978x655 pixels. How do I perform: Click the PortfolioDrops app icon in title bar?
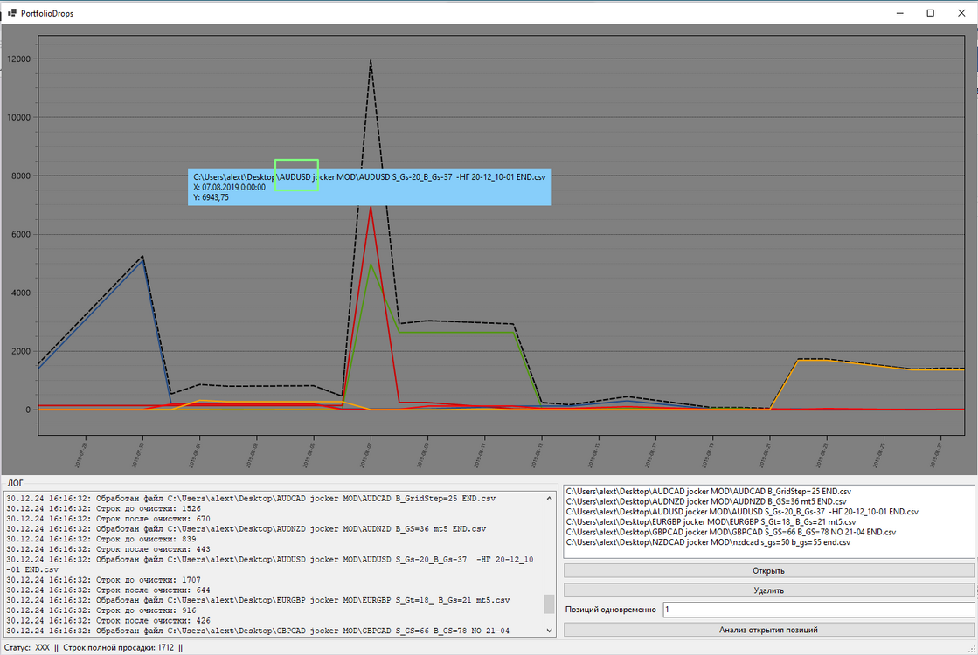coord(12,12)
